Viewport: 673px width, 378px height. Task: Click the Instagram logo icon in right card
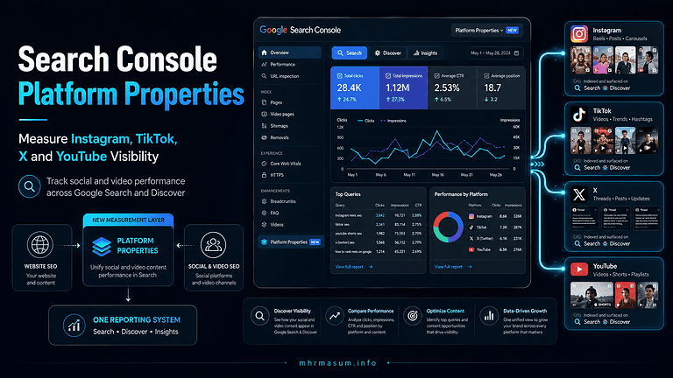point(579,34)
